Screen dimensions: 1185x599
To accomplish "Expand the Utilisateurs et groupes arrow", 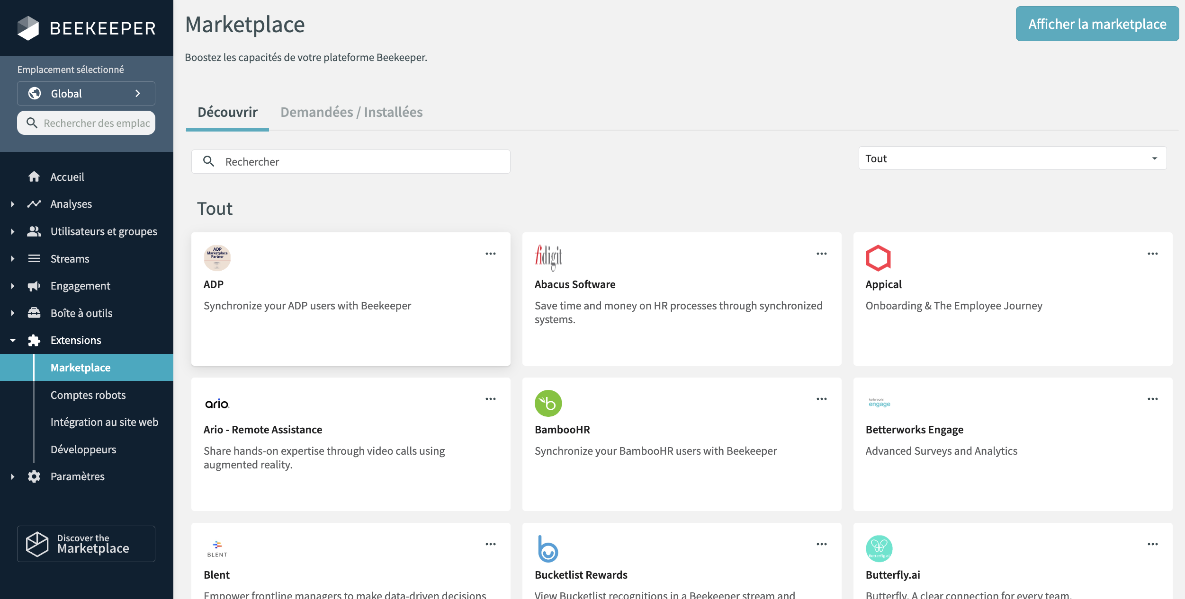I will click(x=13, y=231).
